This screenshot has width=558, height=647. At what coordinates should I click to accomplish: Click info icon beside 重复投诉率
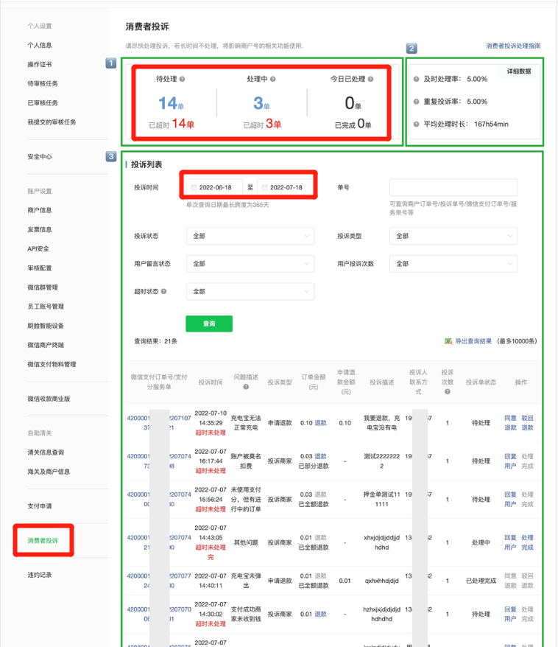pos(416,102)
